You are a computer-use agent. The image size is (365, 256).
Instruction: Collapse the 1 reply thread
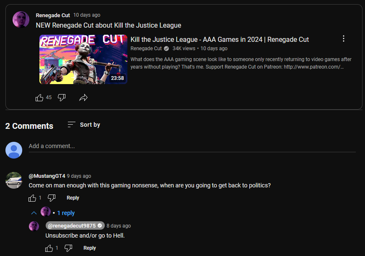pyautogui.click(x=66, y=213)
